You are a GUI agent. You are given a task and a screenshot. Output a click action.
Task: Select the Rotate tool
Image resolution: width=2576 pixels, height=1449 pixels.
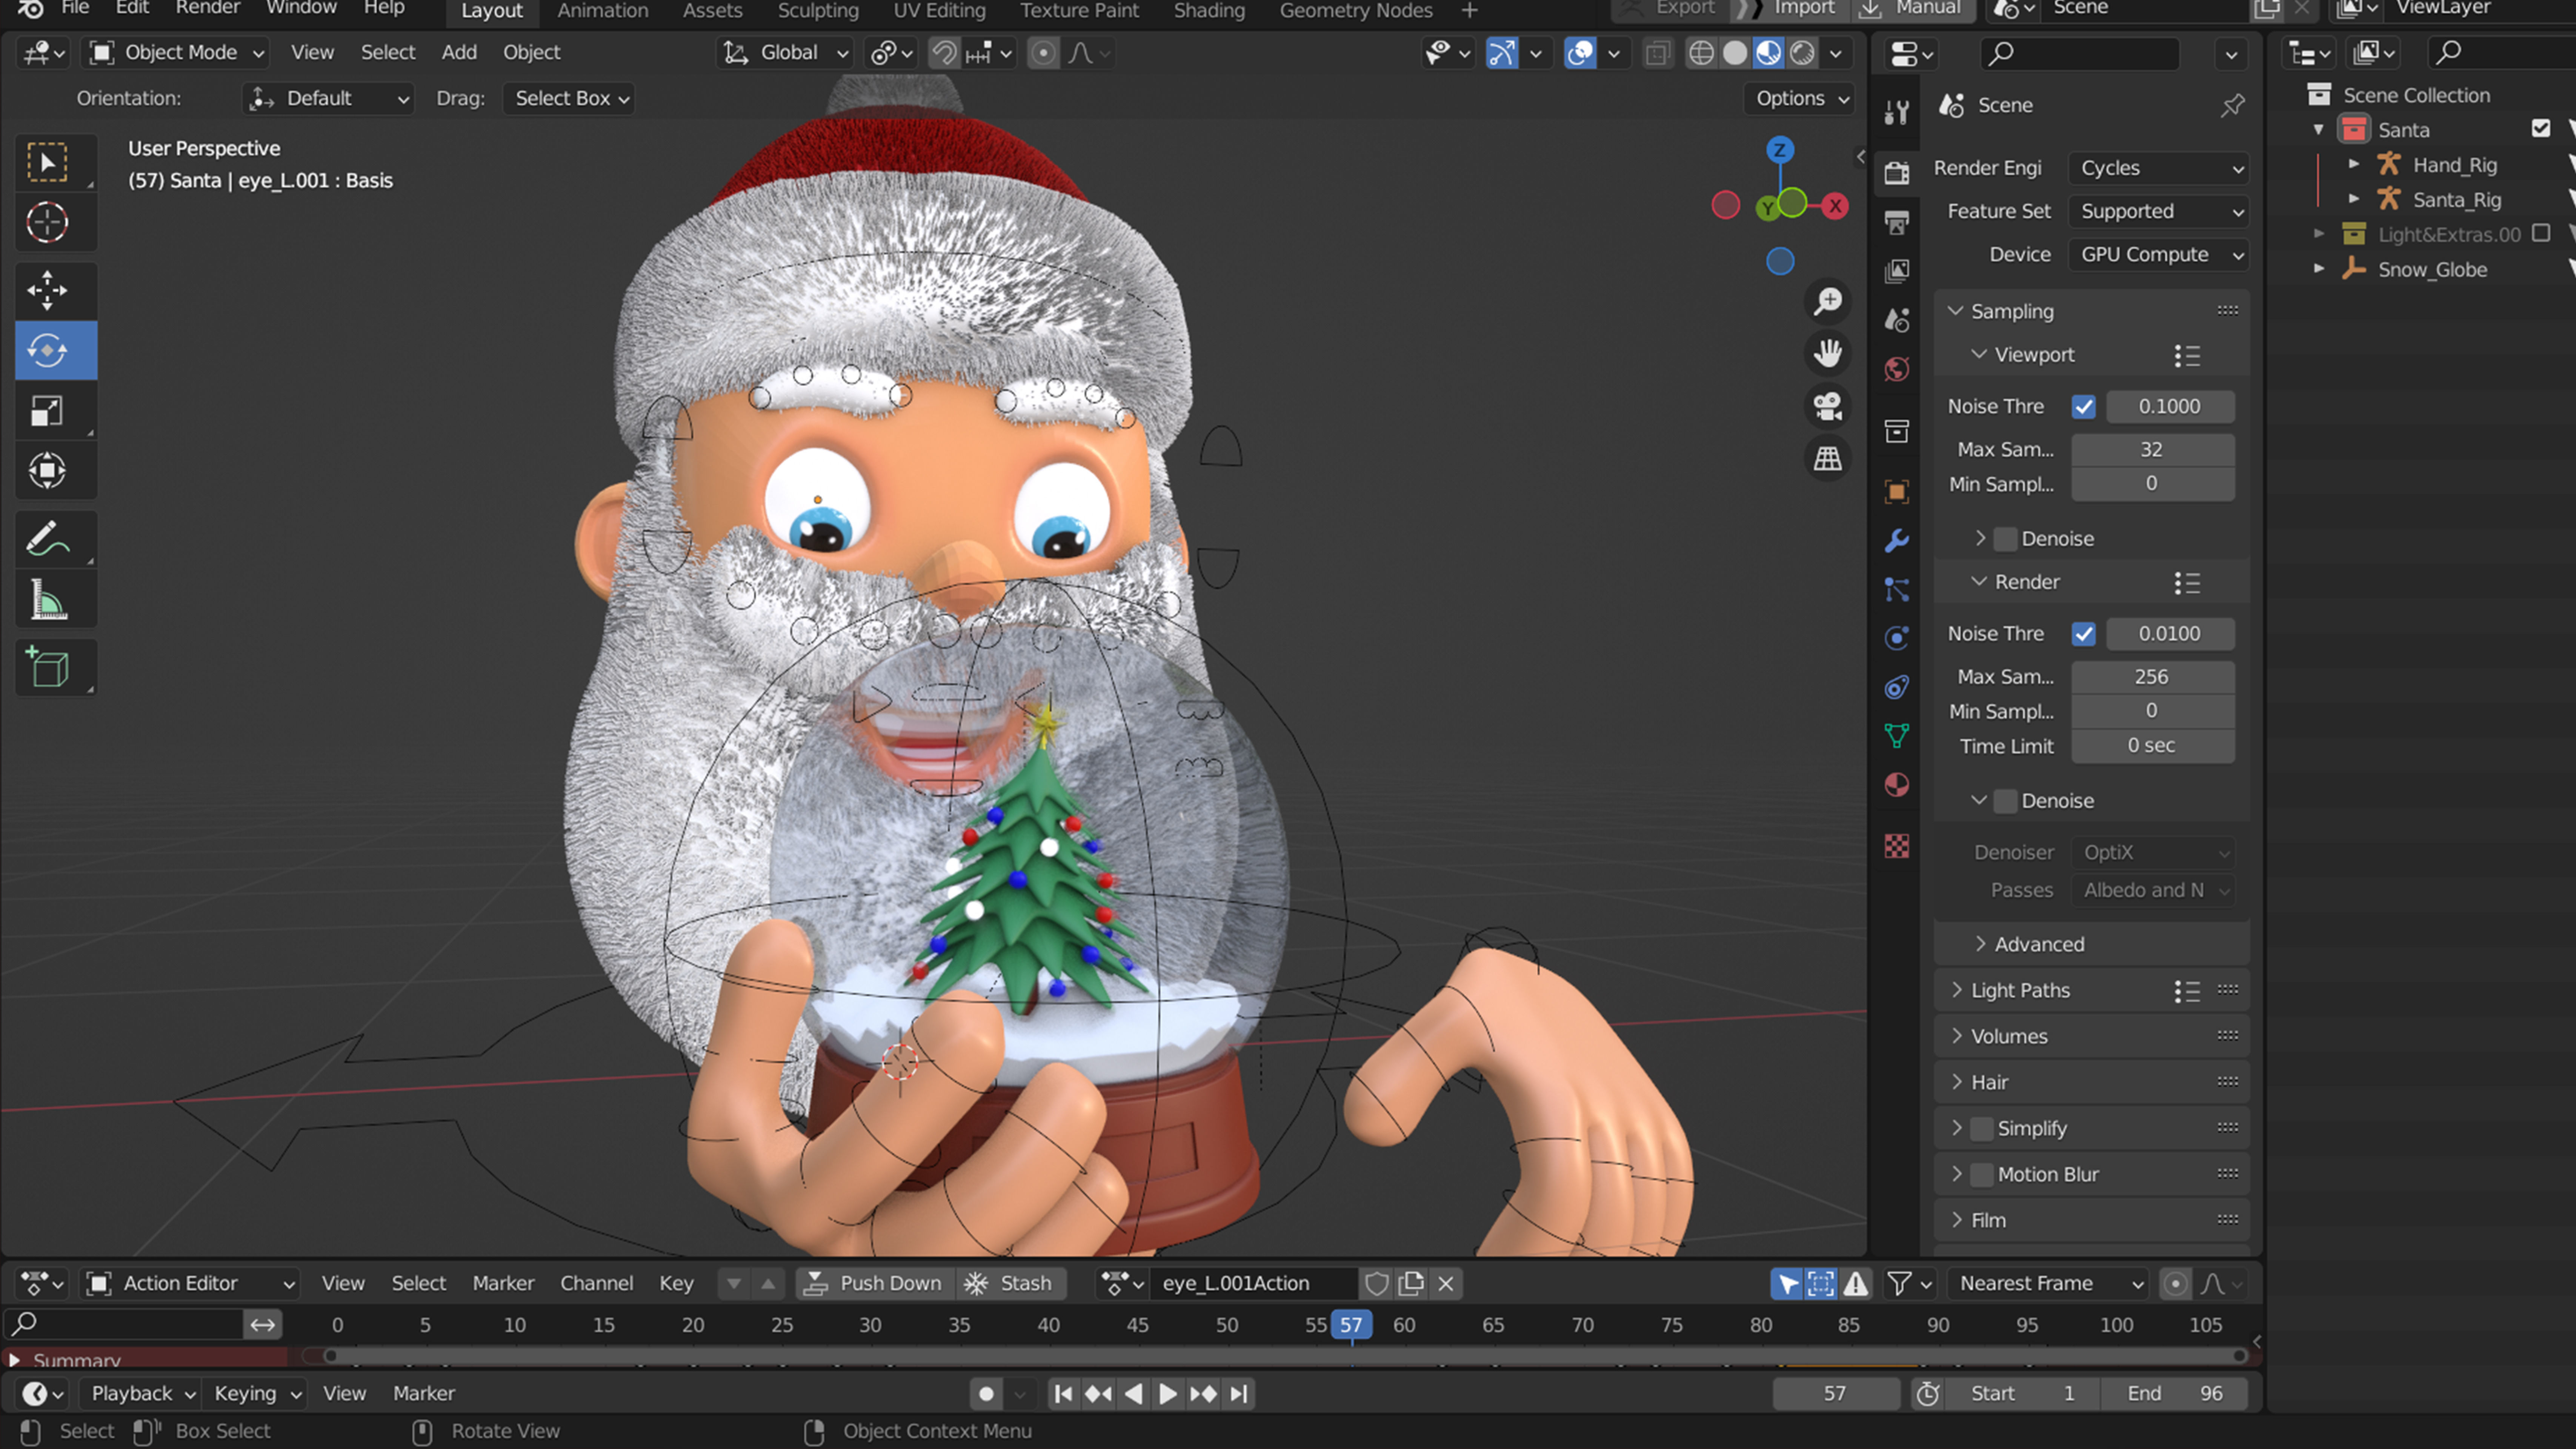[47, 350]
